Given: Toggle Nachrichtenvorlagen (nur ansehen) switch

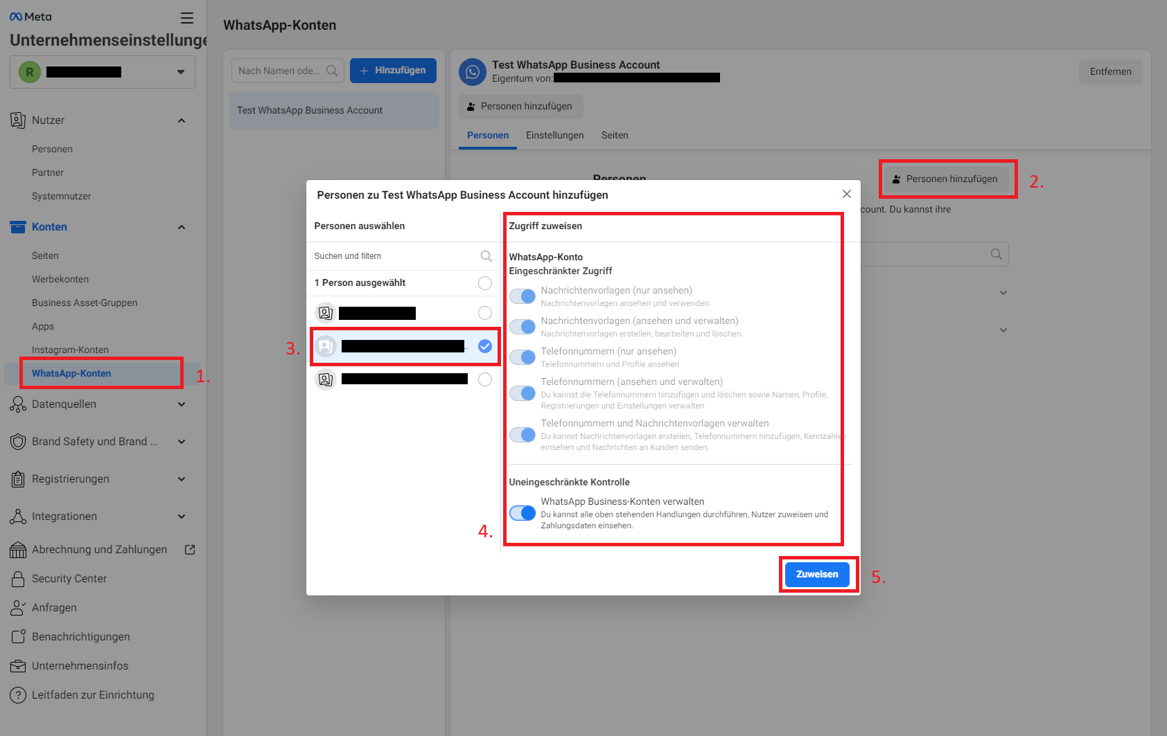Looking at the screenshot, I should click(523, 296).
